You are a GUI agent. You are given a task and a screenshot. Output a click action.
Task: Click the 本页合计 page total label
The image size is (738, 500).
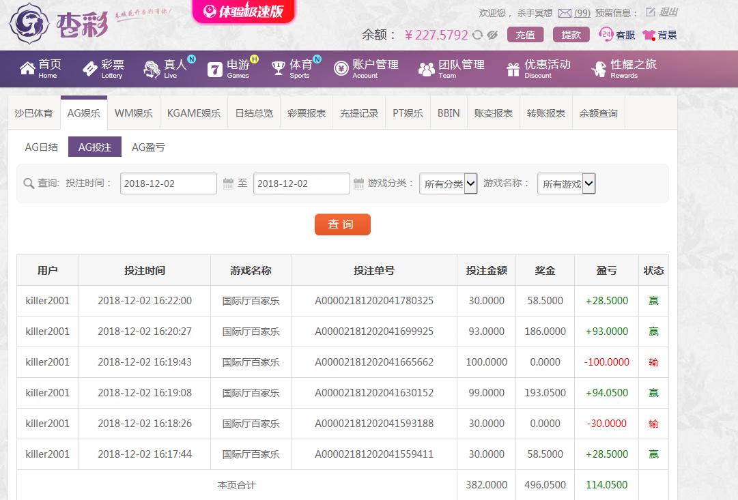237,485
